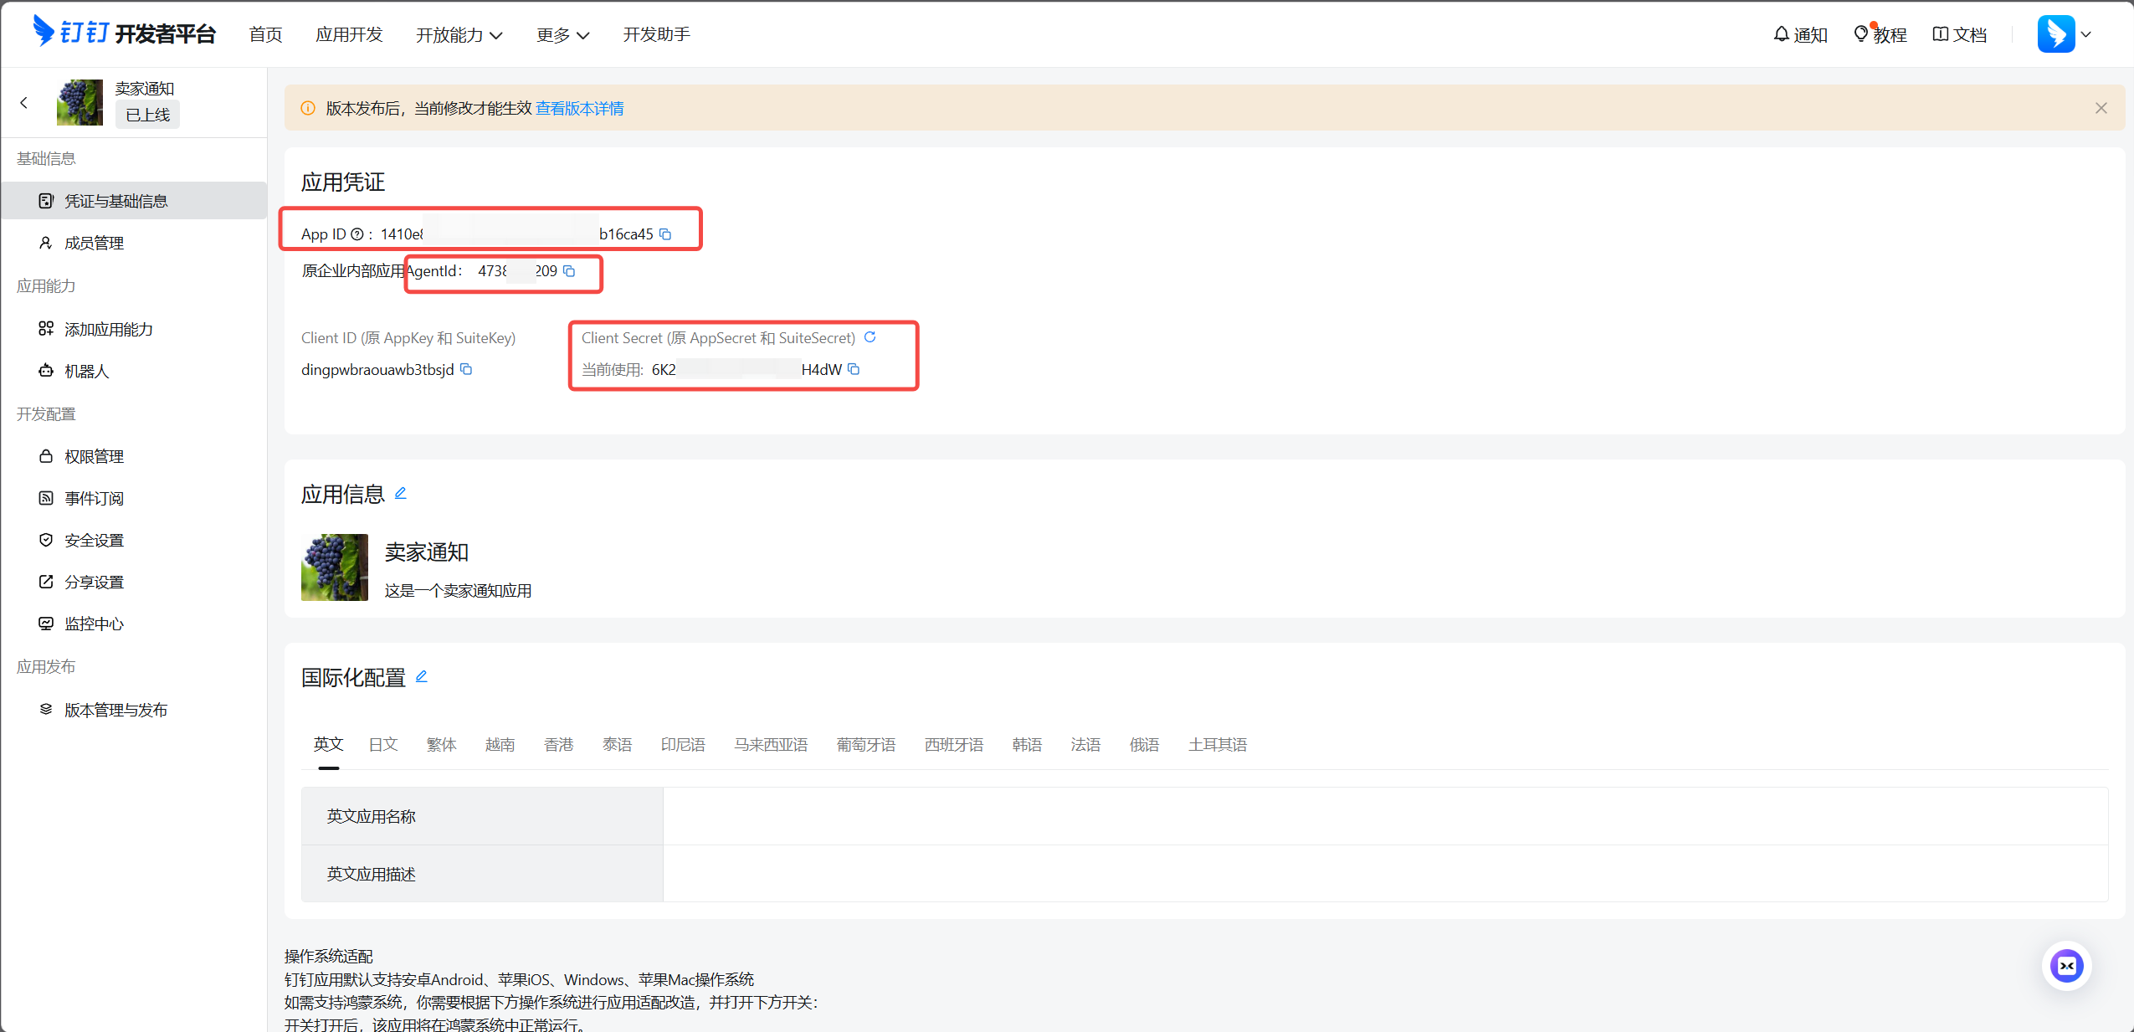The image size is (2134, 1032).
Task: Click the 英文应用描述 value field
Action: (x=1385, y=874)
